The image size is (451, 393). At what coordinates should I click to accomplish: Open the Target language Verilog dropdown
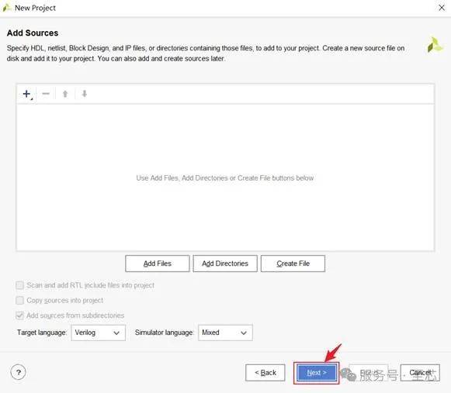tap(98, 333)
